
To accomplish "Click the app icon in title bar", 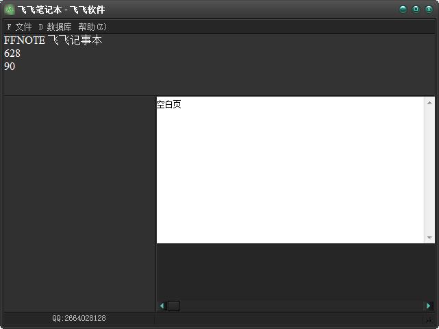I will pos(10,10).
